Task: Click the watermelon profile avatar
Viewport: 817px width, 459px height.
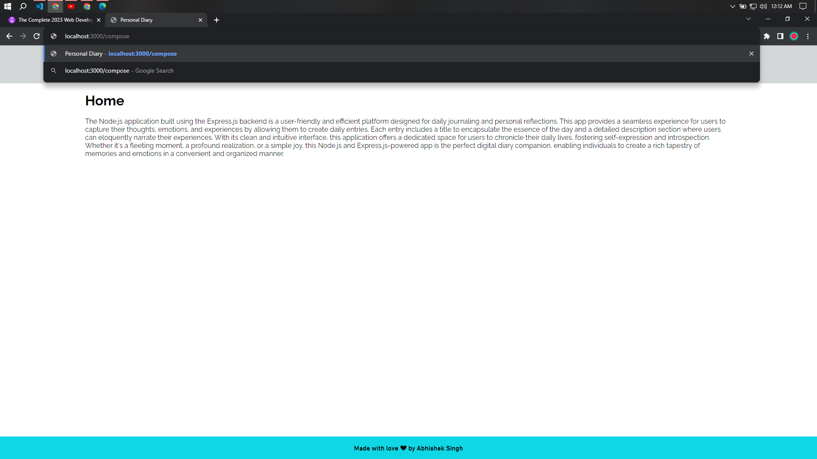Action: tap(794, 36)
